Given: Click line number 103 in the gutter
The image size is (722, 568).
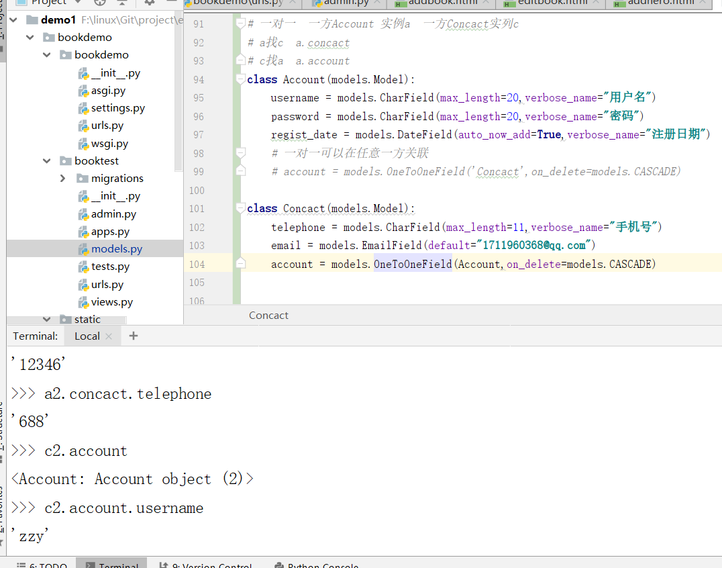Looking at the screenshot, I should click(197, 246).
